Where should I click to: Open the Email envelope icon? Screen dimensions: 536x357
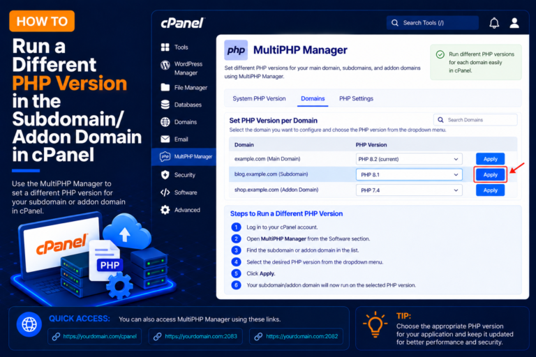tap(165, 139)
